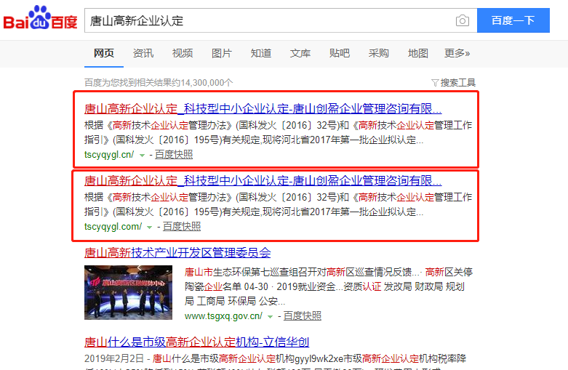This screenshot has width=568, height=370.
Task: Switch to the 资讯 tab
Action: click(x=143, y=53)
